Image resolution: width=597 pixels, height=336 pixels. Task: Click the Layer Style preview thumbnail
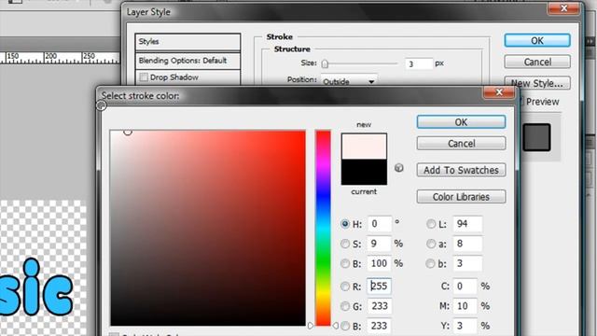coord(536,137)
